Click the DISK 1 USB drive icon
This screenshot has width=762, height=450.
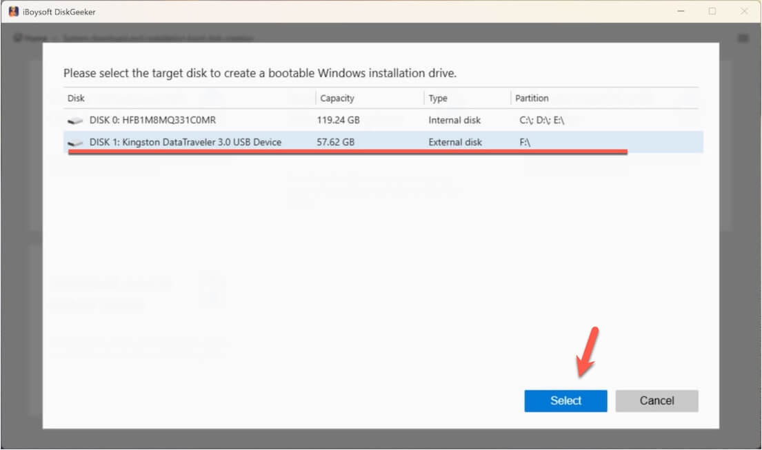pos(75,143)
